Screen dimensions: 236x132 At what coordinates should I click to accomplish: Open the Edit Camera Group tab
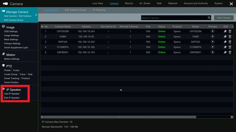(75, 10)
